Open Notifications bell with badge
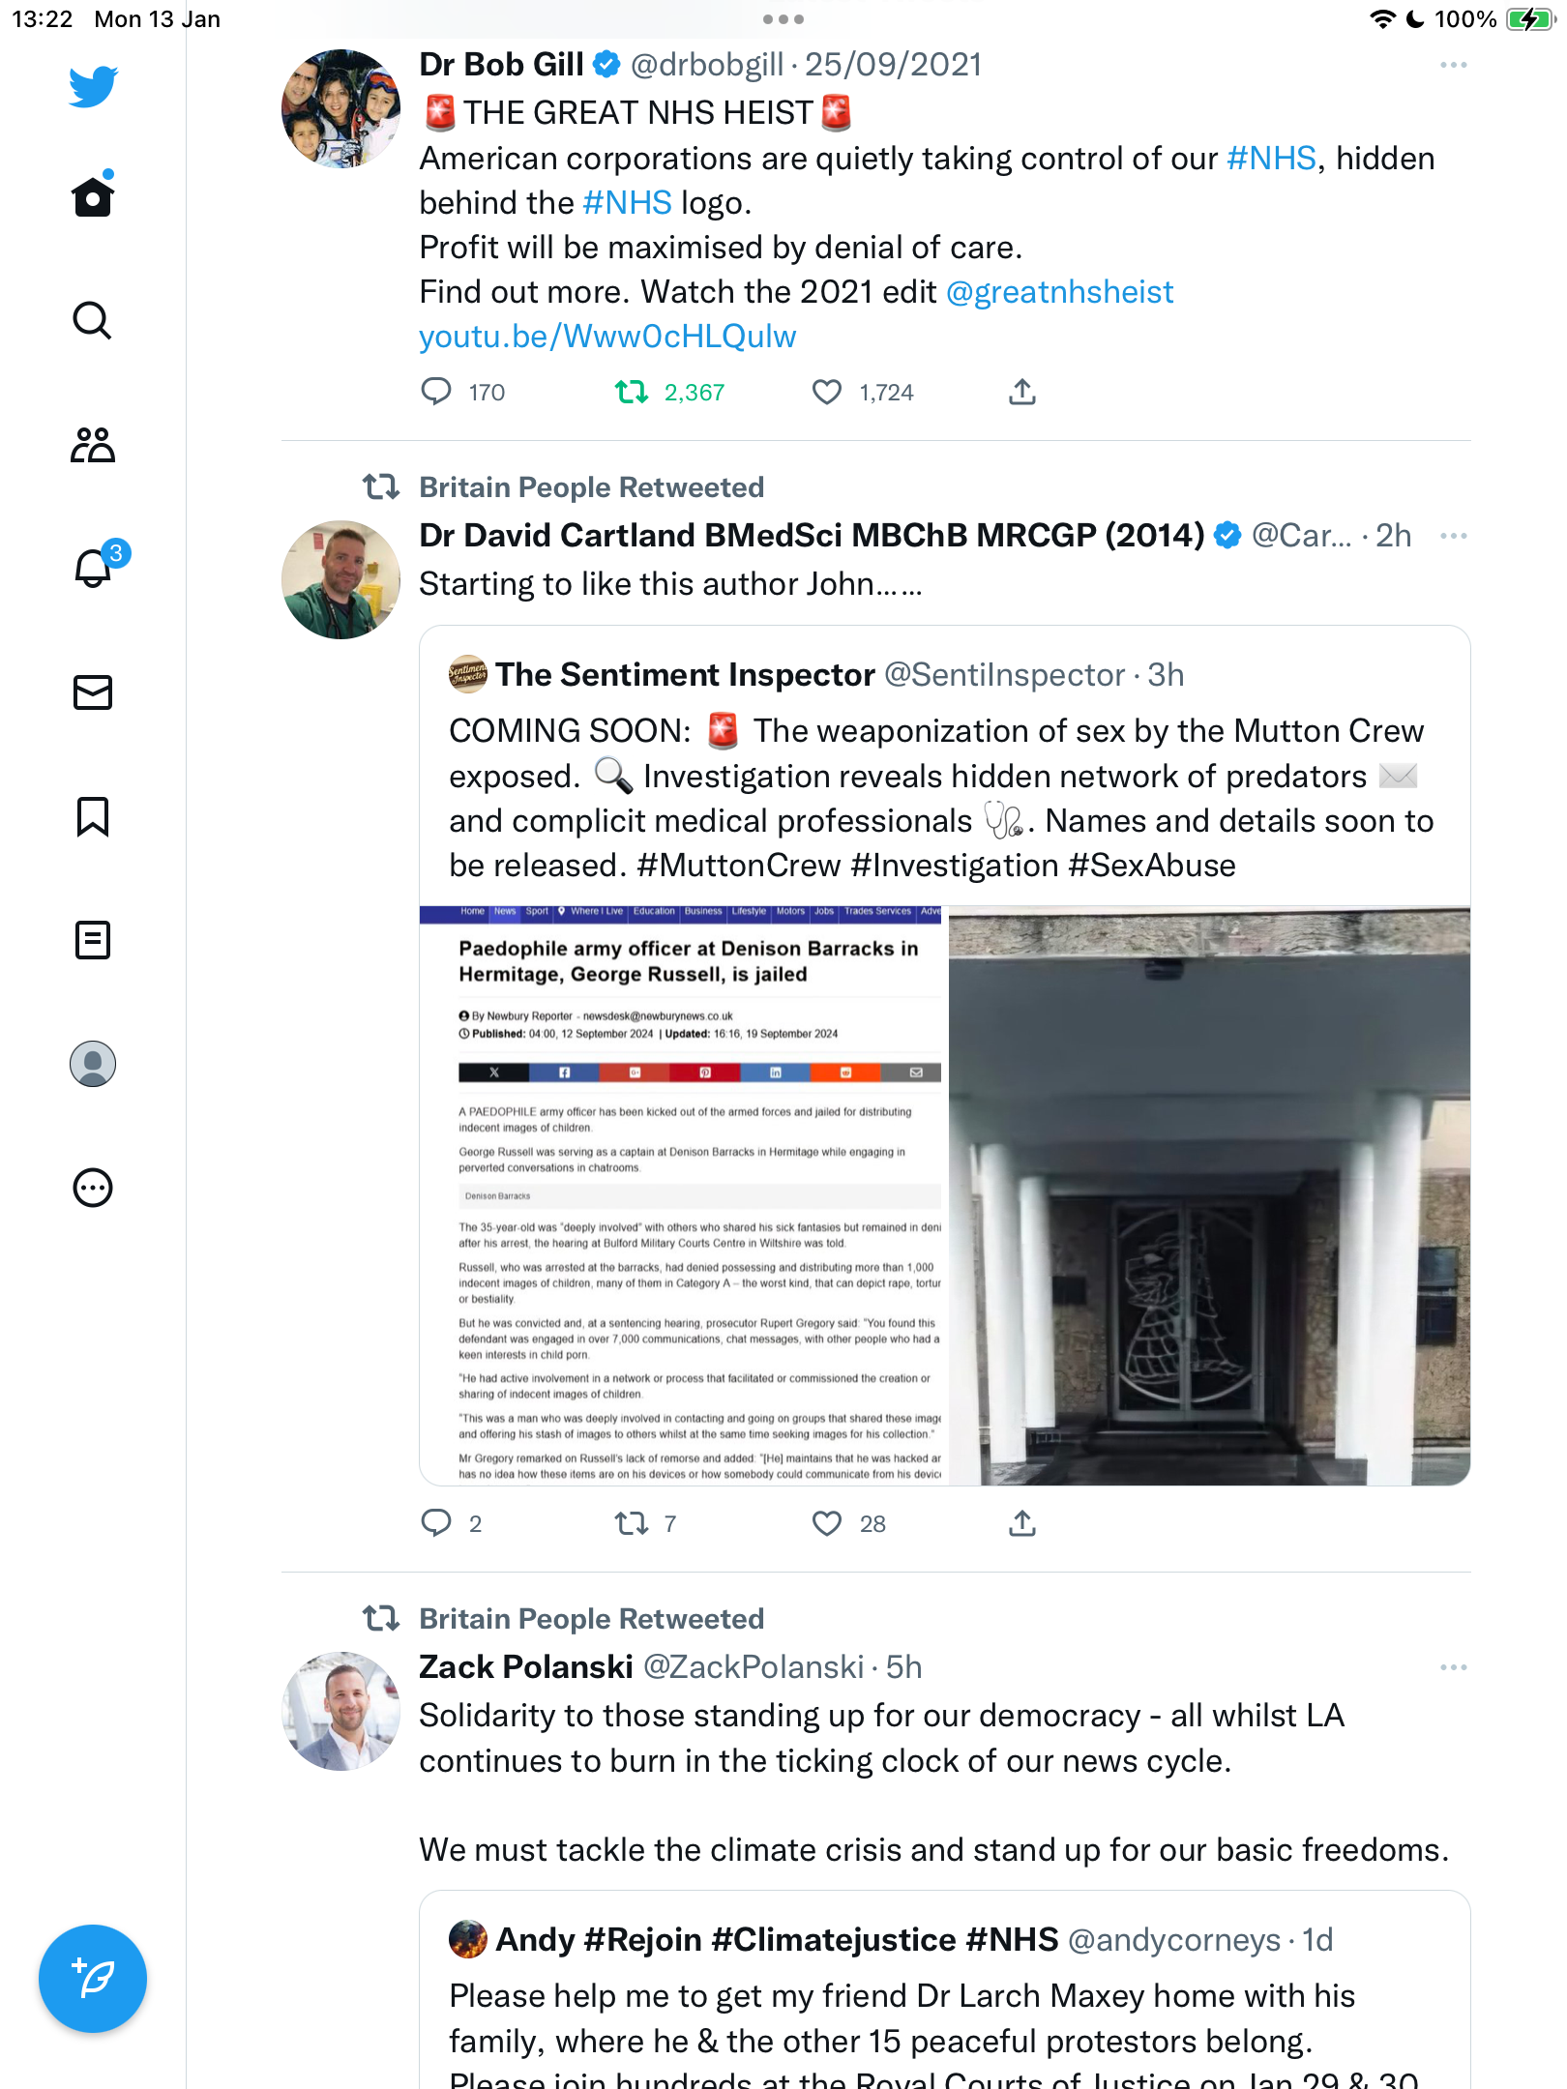Screen dimensions: 1567x2089 pyautogui.click(x=95, y=567)
